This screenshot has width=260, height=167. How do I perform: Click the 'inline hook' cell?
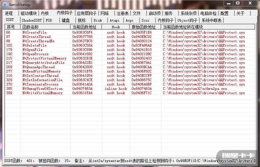pos(116,88)
